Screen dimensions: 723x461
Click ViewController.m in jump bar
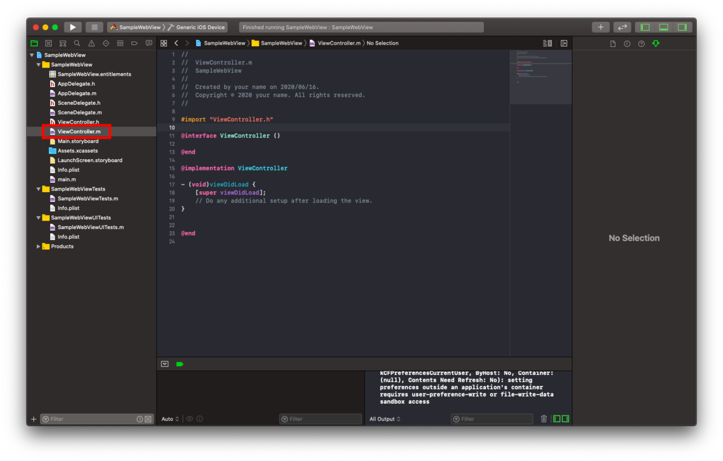(335, 43)
